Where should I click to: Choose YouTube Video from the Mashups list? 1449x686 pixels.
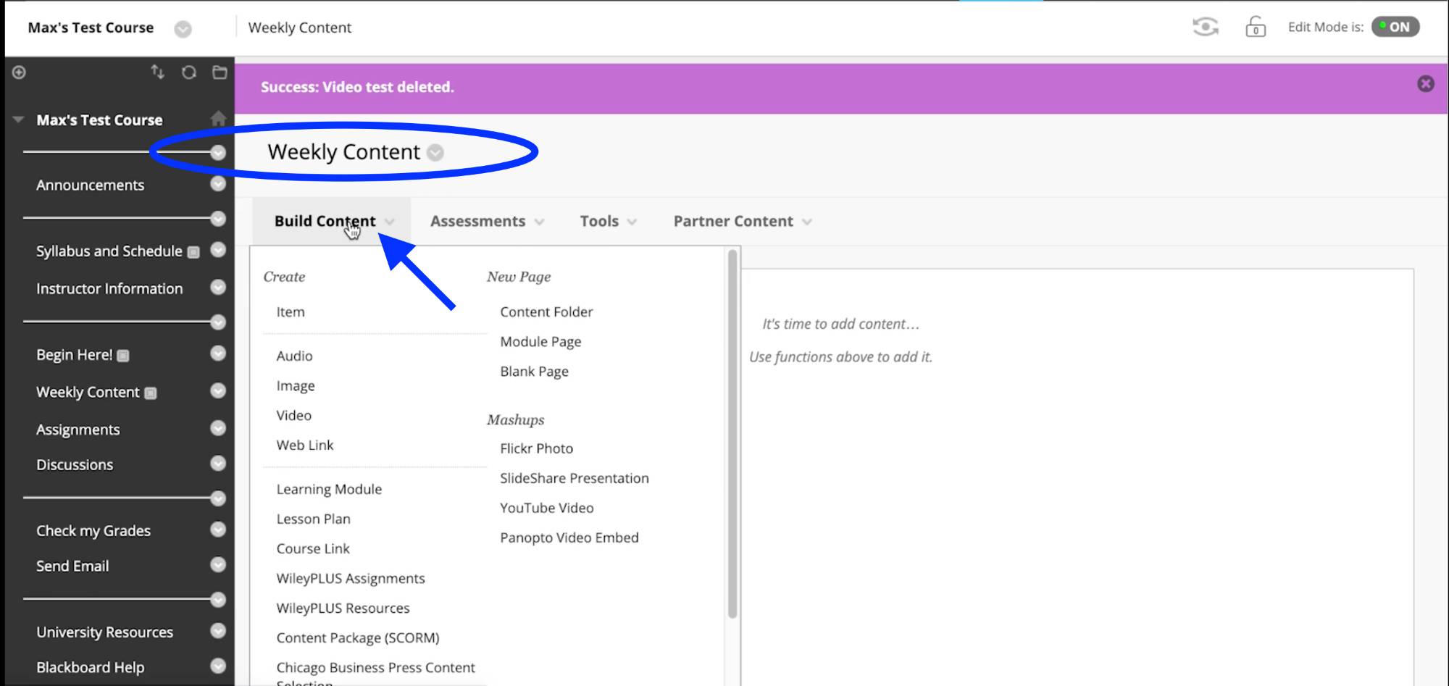[x=546, y=509]
